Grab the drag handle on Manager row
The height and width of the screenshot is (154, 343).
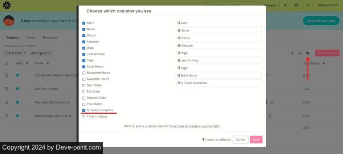point(179,45)
